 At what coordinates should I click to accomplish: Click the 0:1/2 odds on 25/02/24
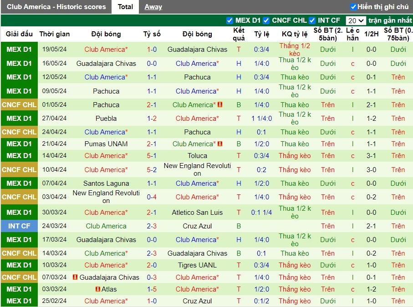[261, 301]
